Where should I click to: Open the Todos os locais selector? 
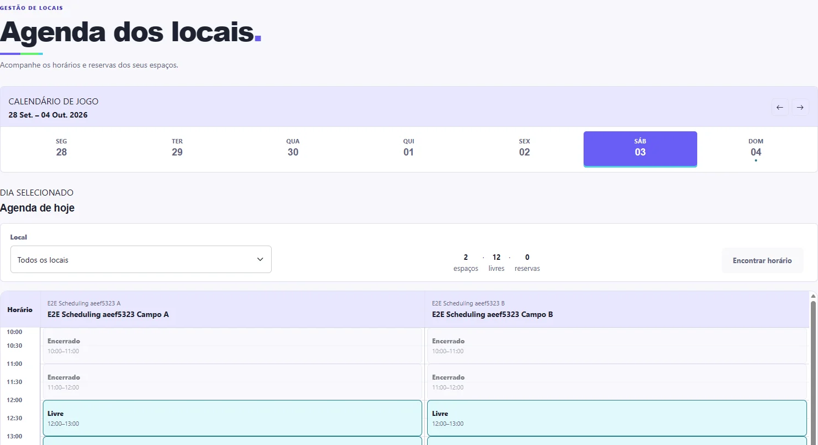pos(141,259)
